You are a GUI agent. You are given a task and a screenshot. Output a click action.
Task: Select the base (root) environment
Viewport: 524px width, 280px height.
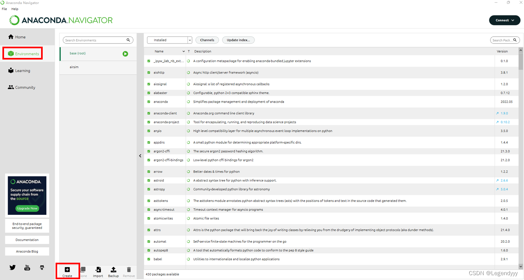(x=98, y=54)
